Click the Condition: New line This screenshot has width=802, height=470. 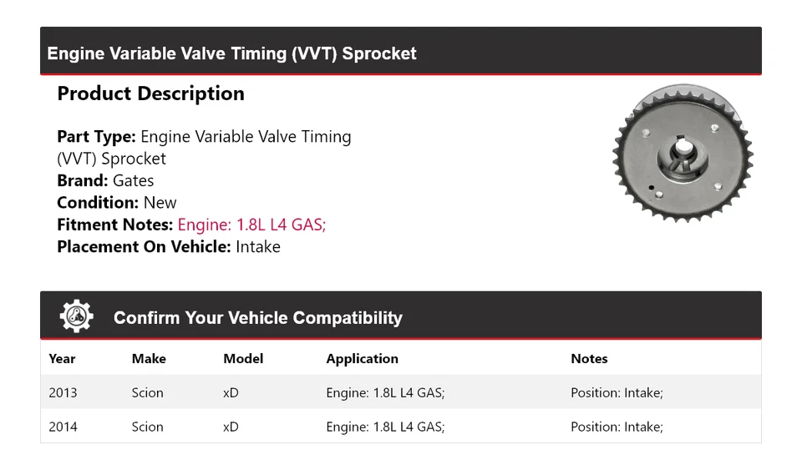click(x=117, y=203)
